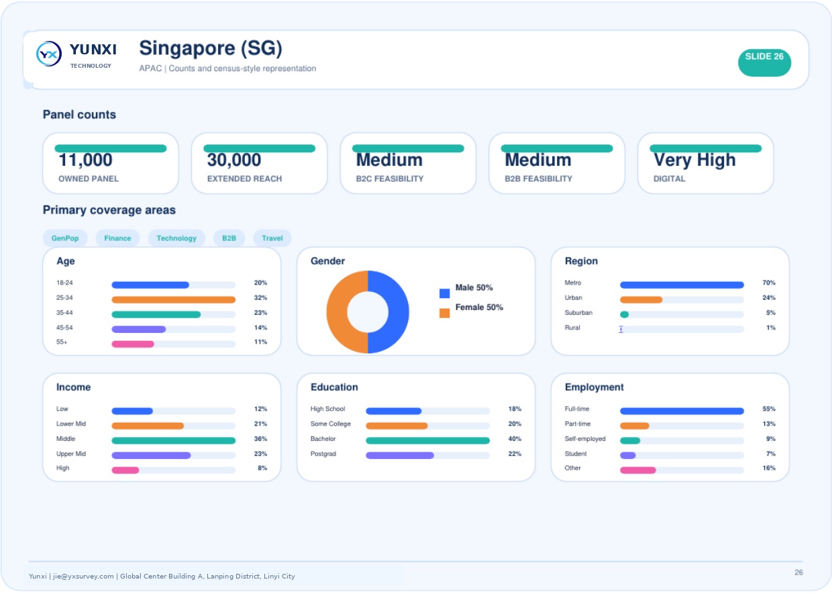Click the 11,000 Owned Panel card
Screen dimensions: 832x594
coord(111,163)
